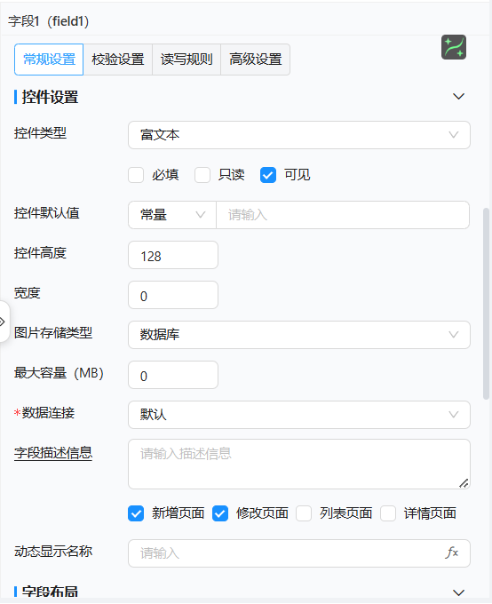Click the vertical scrollbar thumb on the right

(486, 304)
